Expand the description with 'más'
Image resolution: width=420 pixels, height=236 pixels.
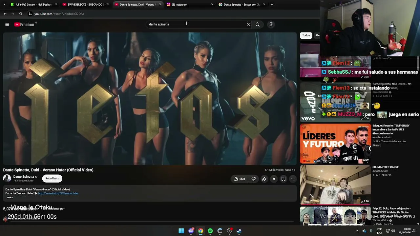point(10,197)
